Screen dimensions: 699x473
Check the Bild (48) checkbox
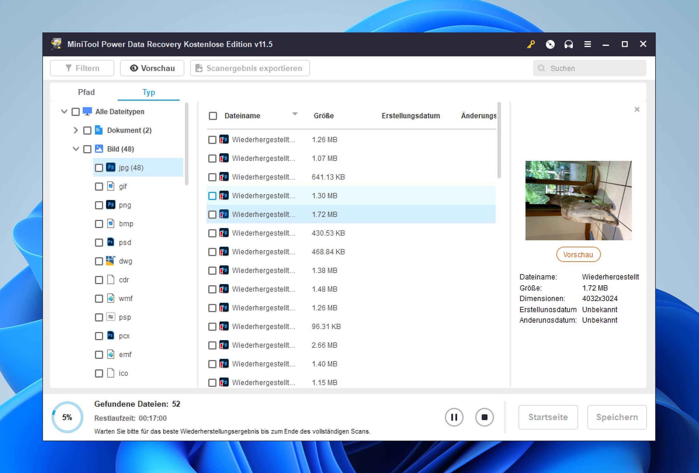click(87, 149)
